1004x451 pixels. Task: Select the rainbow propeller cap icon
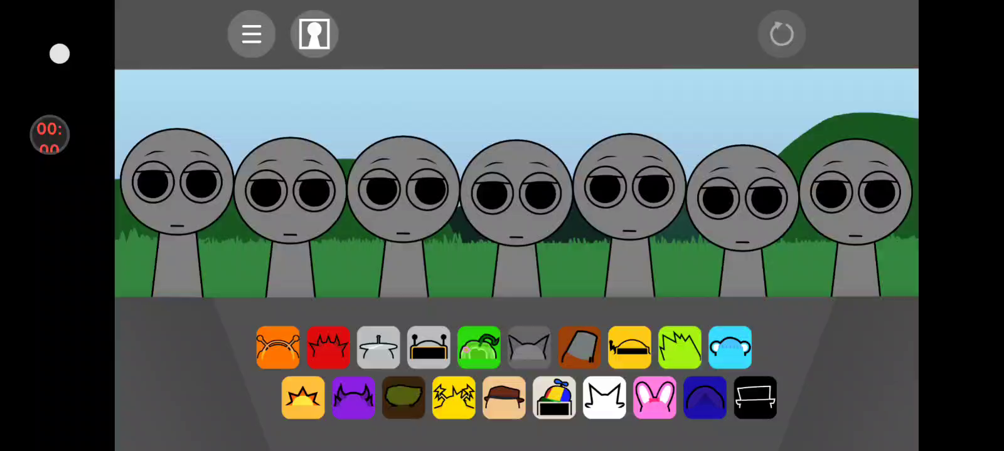point(554,398)
